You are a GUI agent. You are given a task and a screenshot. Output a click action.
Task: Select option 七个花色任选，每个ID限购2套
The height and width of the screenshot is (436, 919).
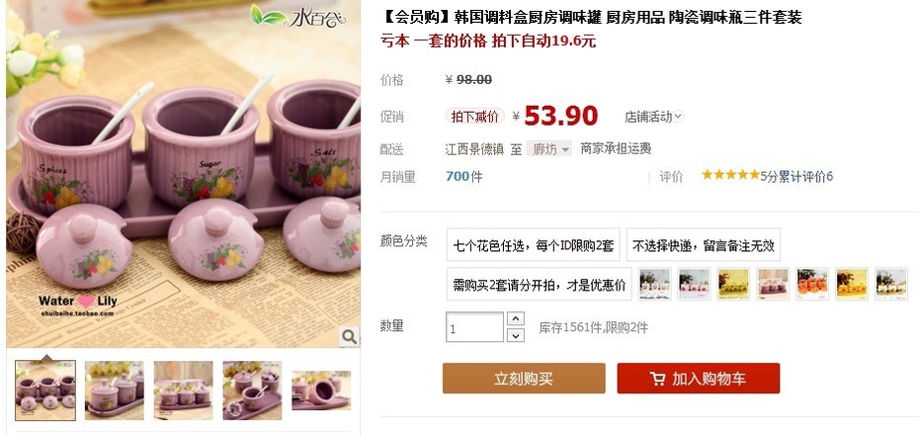tap(534, 245)
